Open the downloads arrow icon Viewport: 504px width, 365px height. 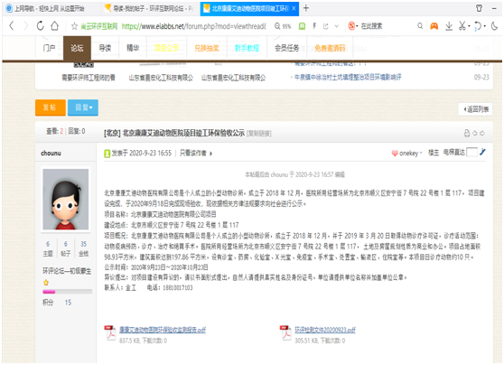click(x=449, y=26)
